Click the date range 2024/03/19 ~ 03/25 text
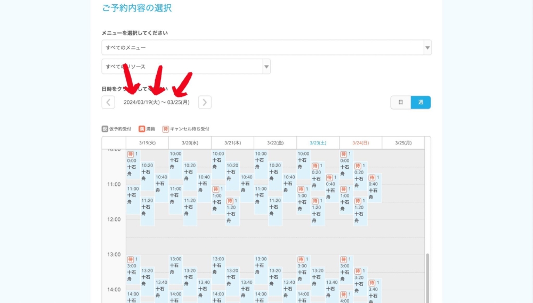Viewport: 533px width, 303px height. 156,102
